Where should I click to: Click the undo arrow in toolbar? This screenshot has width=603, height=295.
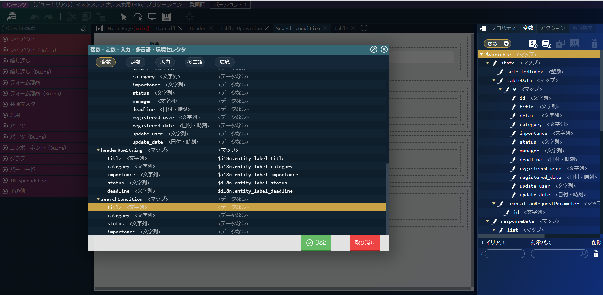coord(35,17)
